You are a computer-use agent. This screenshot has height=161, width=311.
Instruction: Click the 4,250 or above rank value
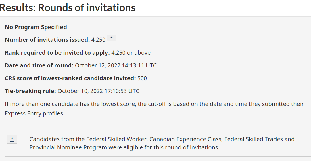coord(131,53)
